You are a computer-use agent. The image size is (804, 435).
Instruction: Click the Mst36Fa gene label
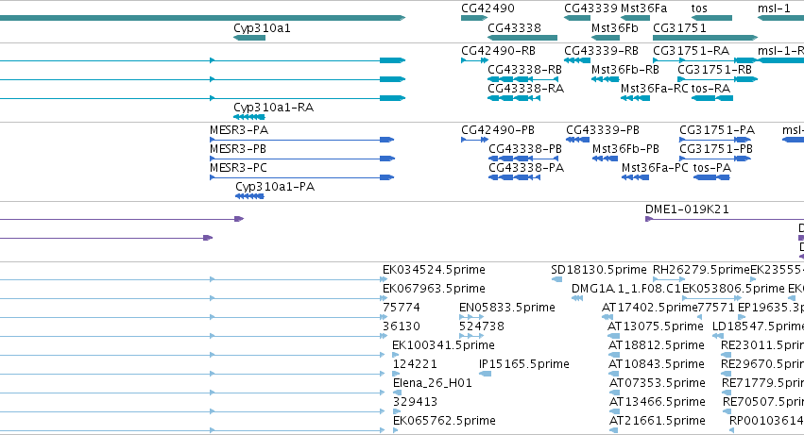[x=644, y=8]
